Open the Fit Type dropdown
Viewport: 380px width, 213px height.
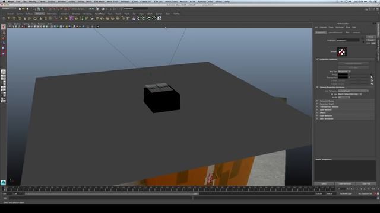coord(350,94)
